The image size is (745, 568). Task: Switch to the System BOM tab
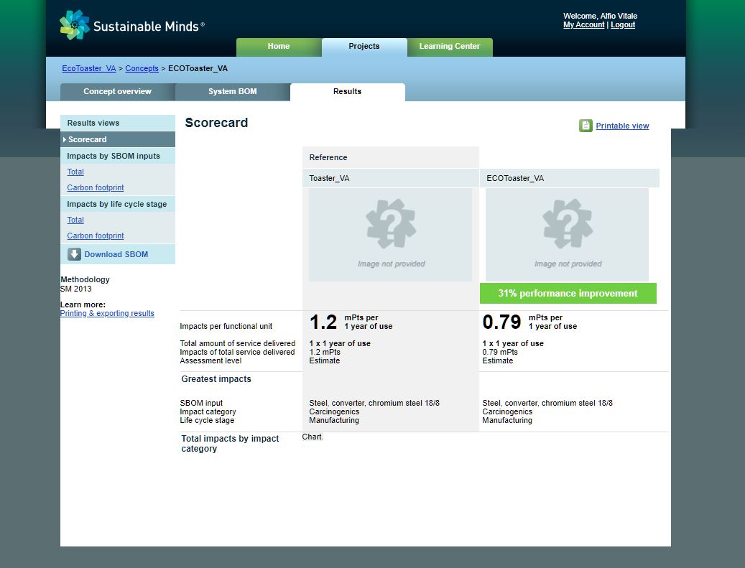(x=232, y=92)
